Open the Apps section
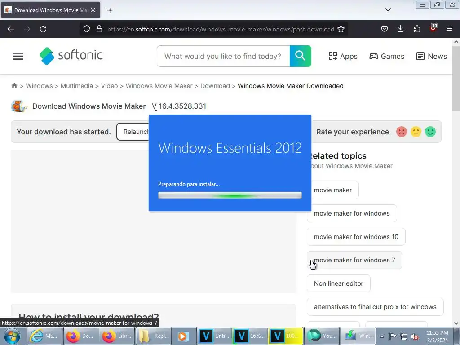 pos(343,56)
